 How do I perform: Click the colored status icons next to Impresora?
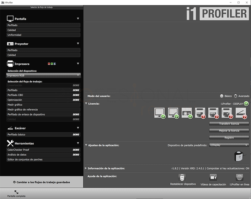[52, 64]
